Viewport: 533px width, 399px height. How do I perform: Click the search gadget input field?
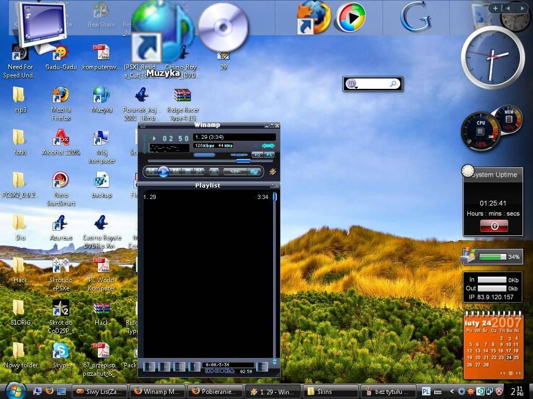point(372,84)
